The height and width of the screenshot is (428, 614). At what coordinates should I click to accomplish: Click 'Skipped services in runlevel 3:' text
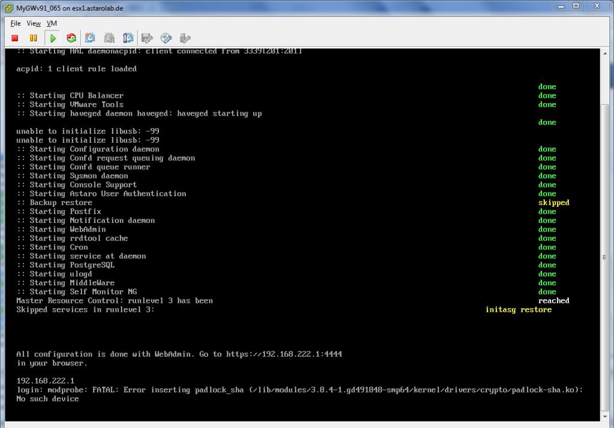coord(85,309)
